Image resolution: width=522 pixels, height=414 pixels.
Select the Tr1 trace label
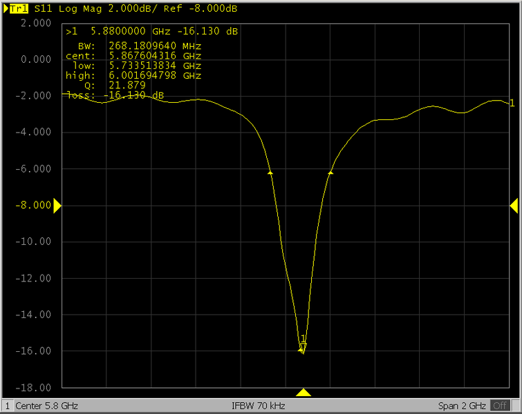click(18, 10)
